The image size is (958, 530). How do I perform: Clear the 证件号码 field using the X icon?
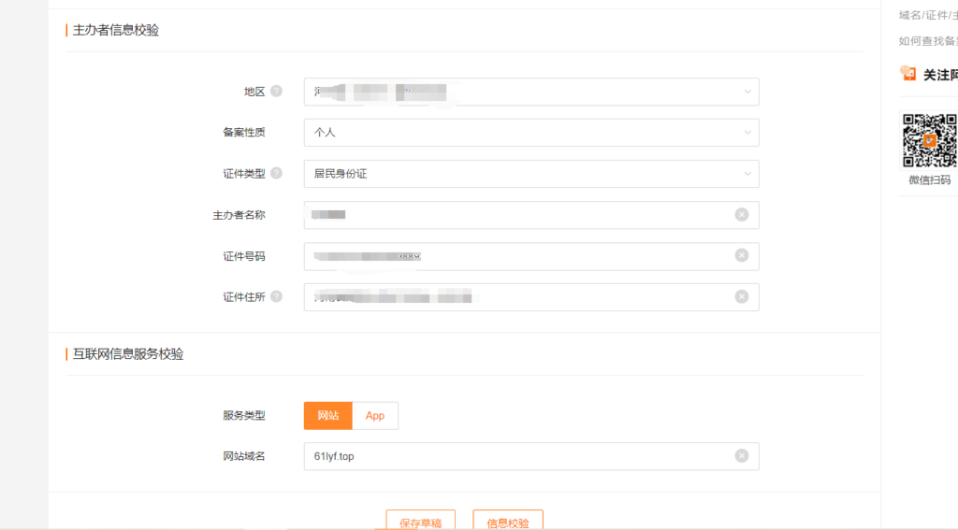pos(741,256)
